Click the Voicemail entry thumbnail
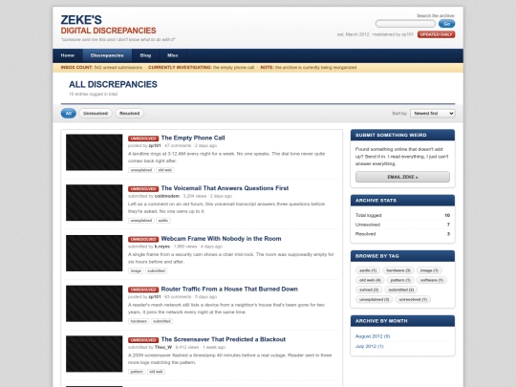The height and width of the screenshot is (387, 516). (94, 203)
